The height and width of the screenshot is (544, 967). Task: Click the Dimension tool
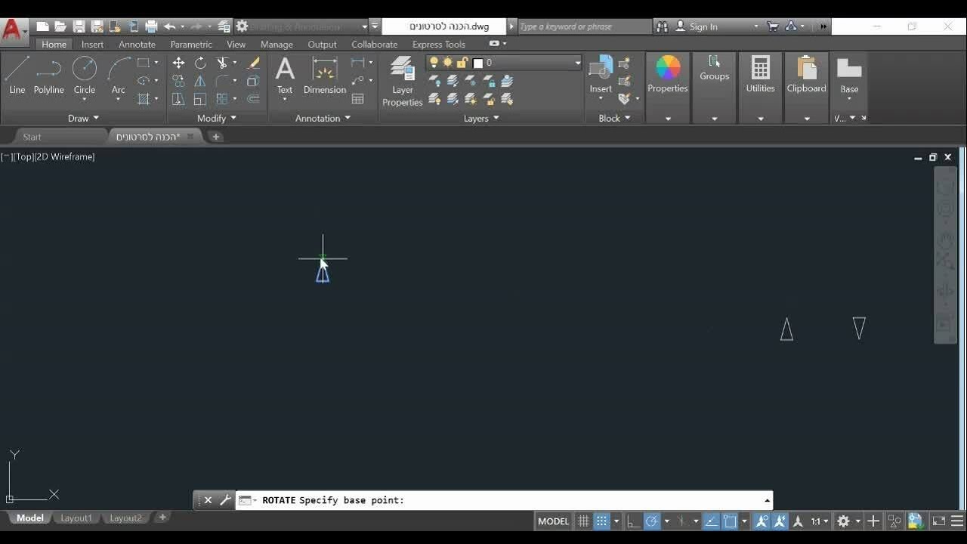tap(325, 76)
